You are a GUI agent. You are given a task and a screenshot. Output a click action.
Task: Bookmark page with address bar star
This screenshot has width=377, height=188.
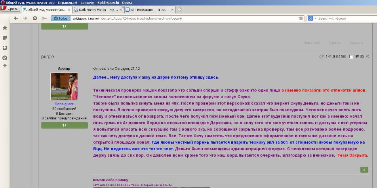[x=301, y=19]
